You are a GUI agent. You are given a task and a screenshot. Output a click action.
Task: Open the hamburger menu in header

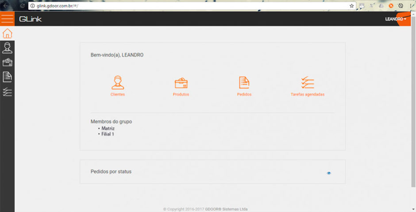(x=7, y=19)
